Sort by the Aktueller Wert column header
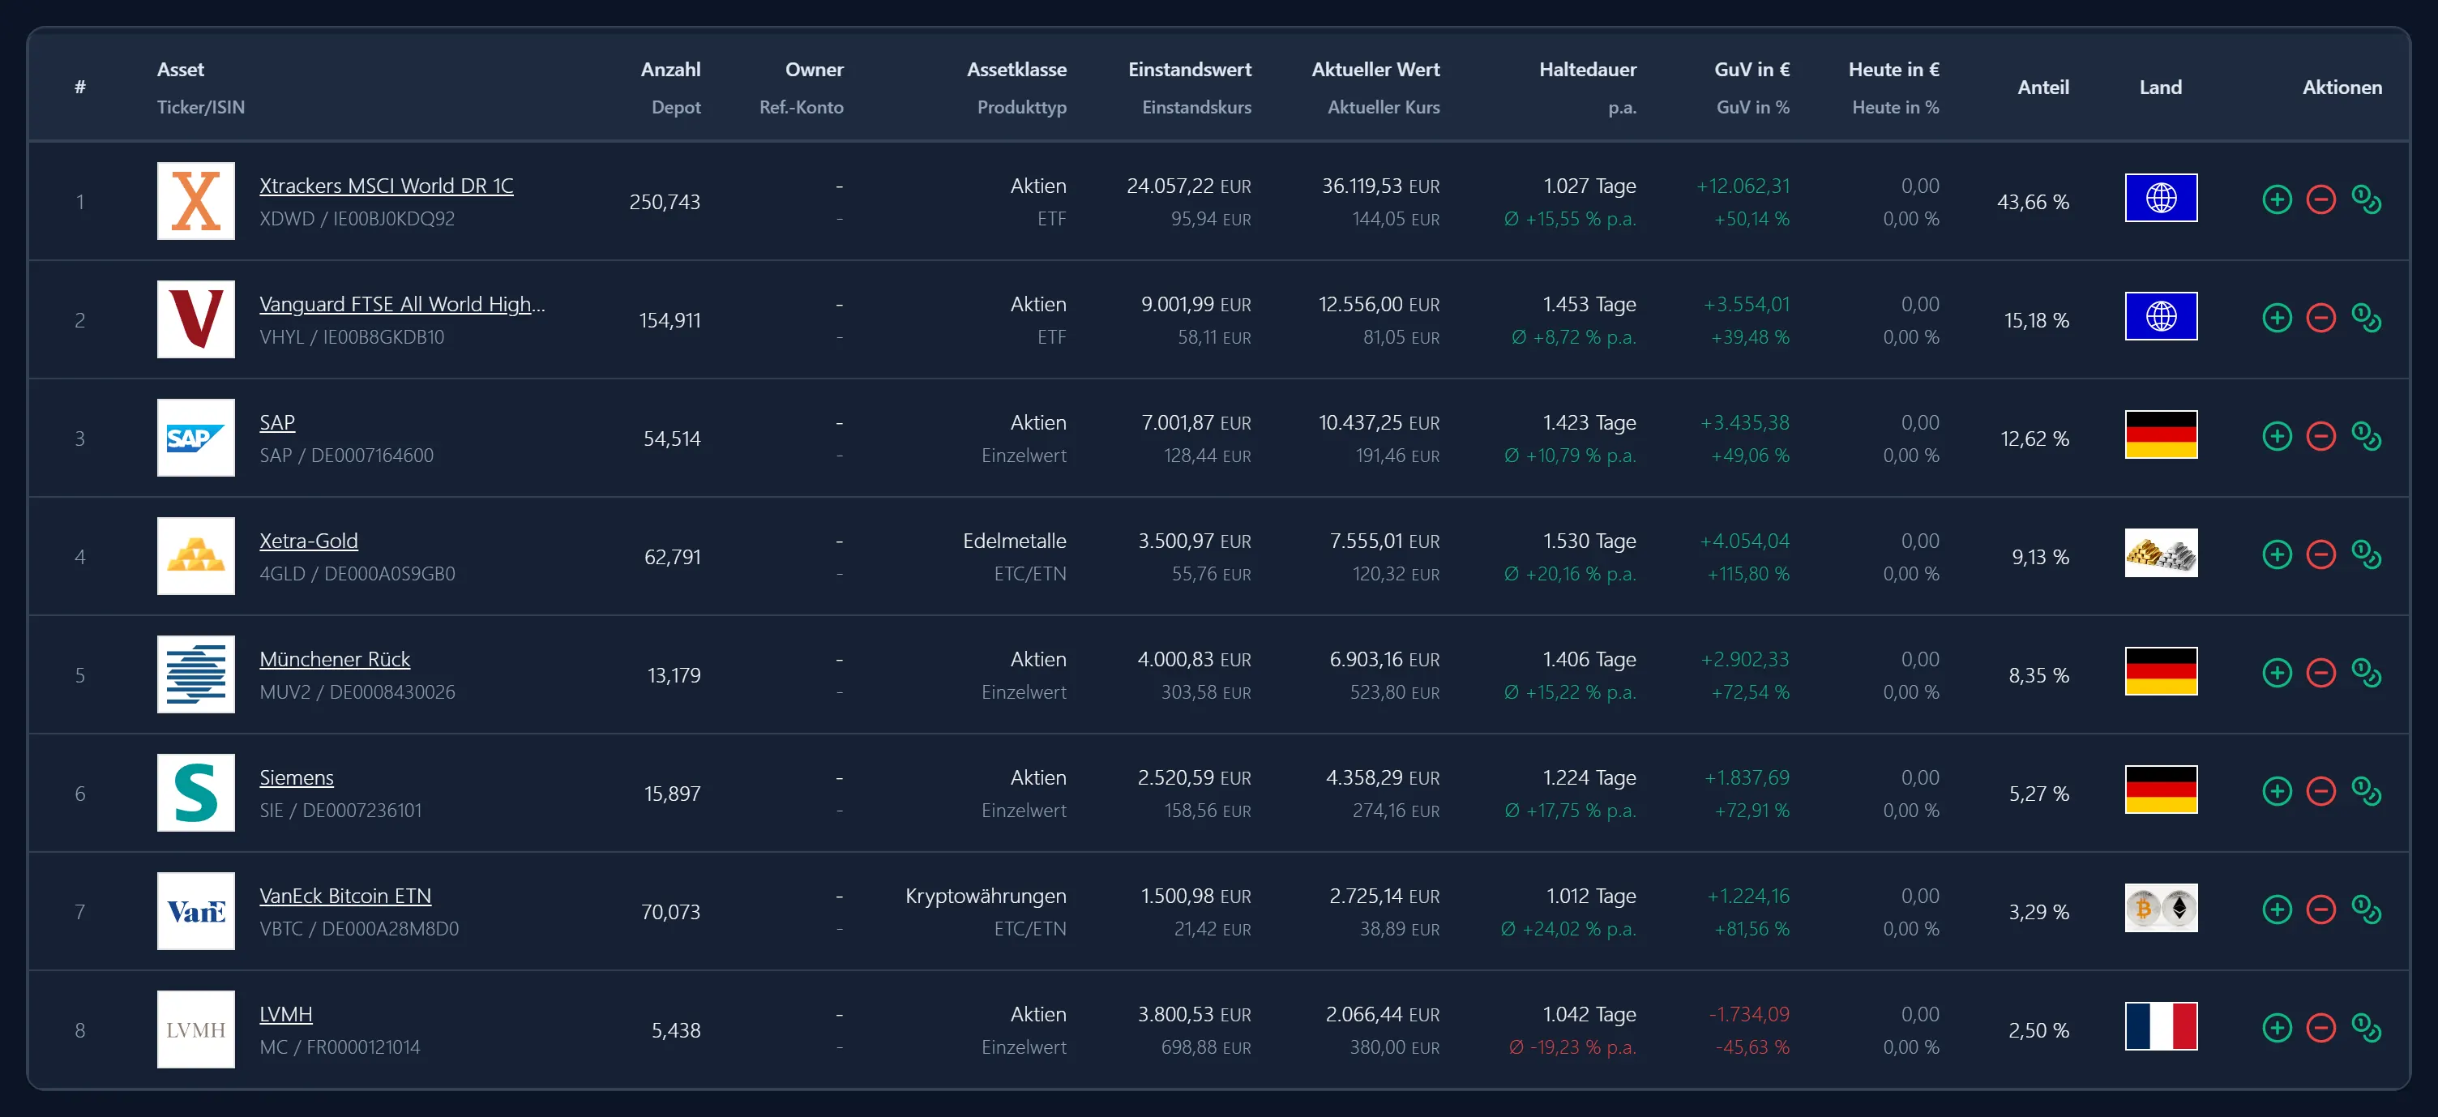 tap(1375, 69)
